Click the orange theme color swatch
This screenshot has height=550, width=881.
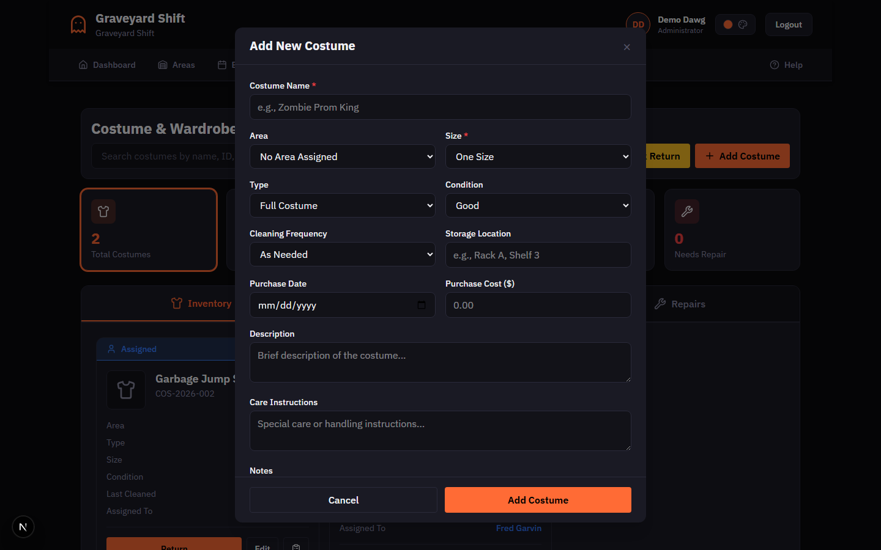pos(727,24)
